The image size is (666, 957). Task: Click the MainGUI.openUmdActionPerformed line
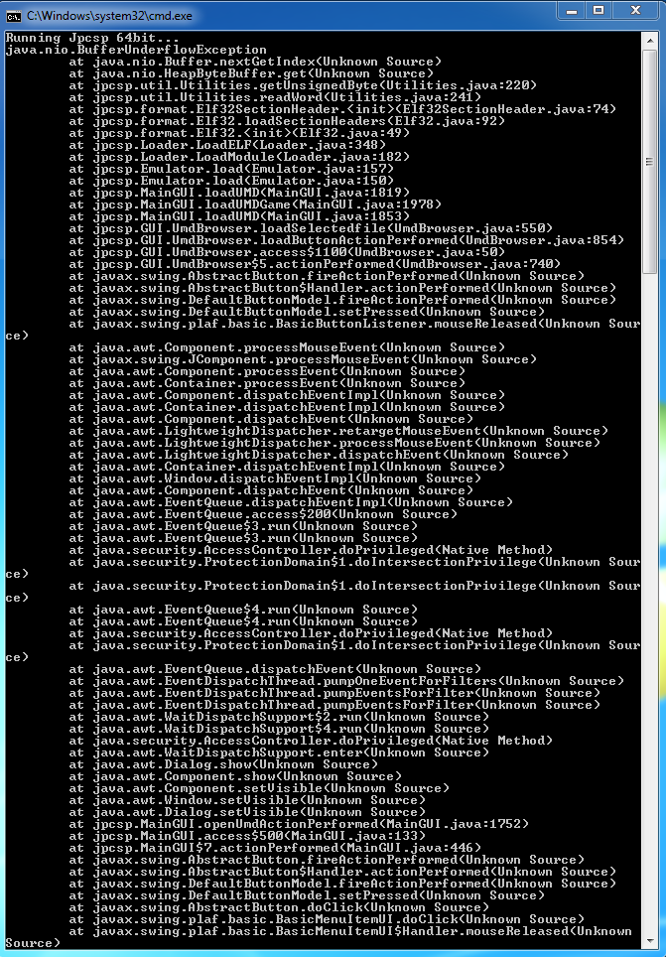pos(299,823)
